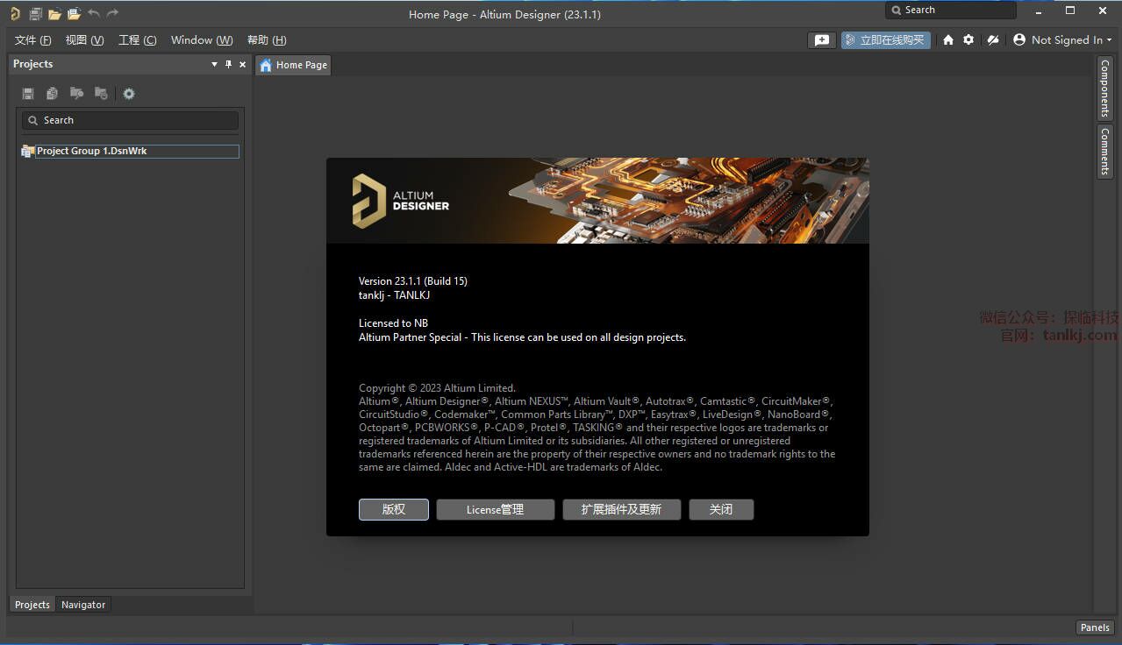Click the Not Signed In user avatar
This screenshot has width=1122, height=645.
click(1019, 39)
